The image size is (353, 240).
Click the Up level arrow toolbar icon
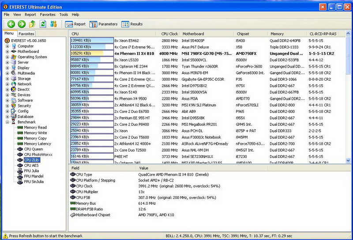click(x=32, y=24)
